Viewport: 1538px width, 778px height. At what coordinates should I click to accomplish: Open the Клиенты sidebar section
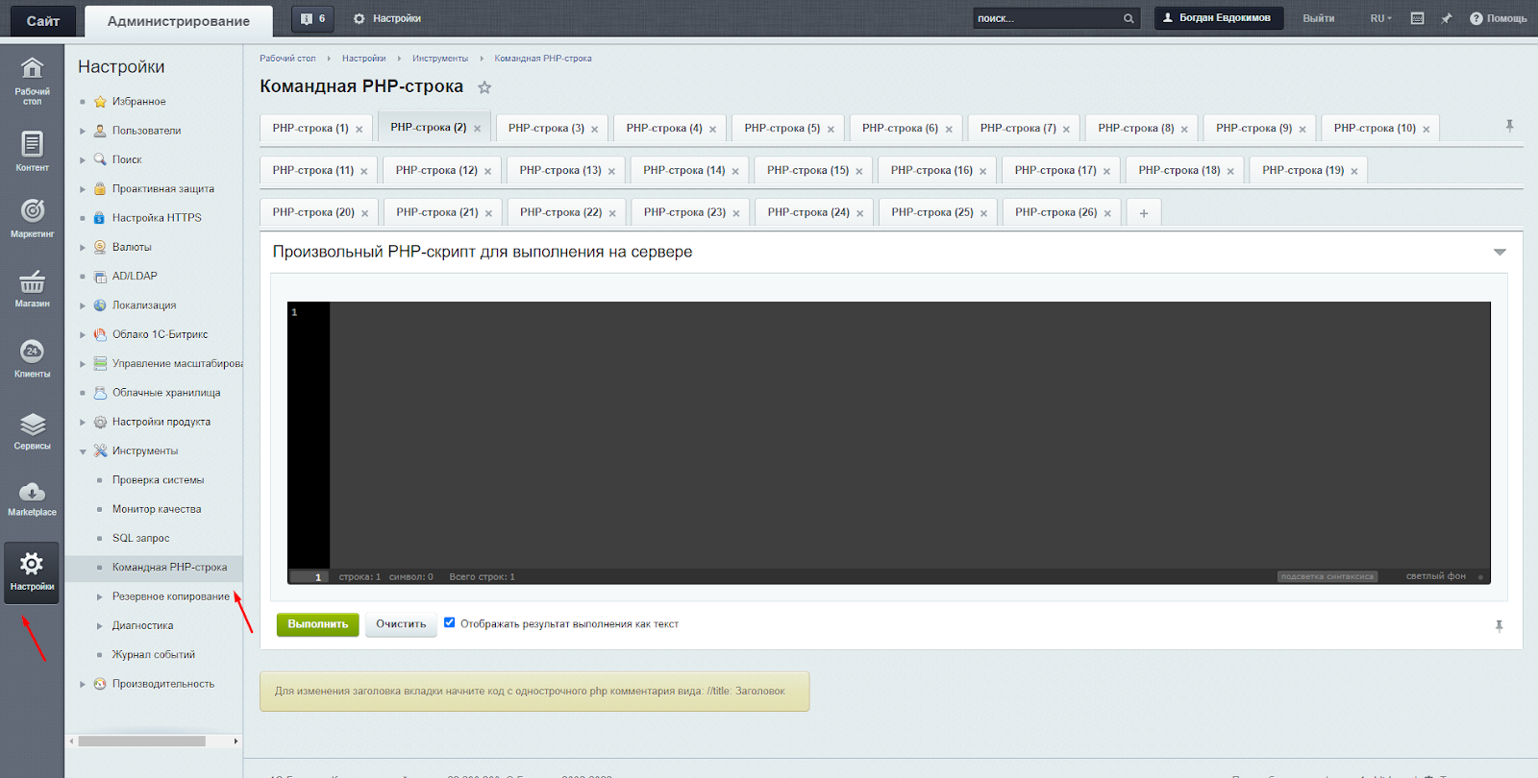point(32,358)
